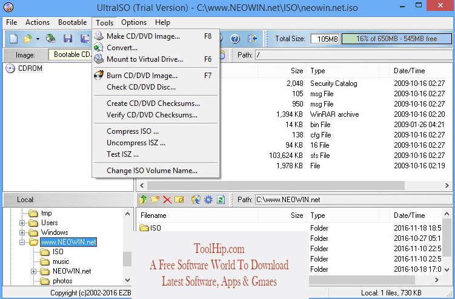The height and width of the screenshot is (299, 455).
Task: Click the blue gear settings icon
Action: point(208,200)
